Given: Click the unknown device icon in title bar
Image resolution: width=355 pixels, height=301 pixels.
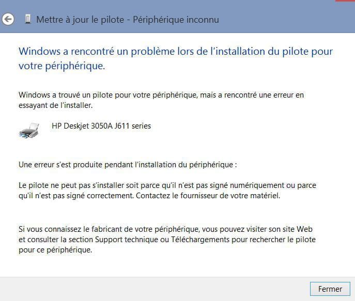Looking at the screenshot, I should tap(28, 19).
